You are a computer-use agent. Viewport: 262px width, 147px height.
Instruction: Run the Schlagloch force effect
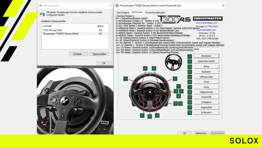click(x=206, y=102)
